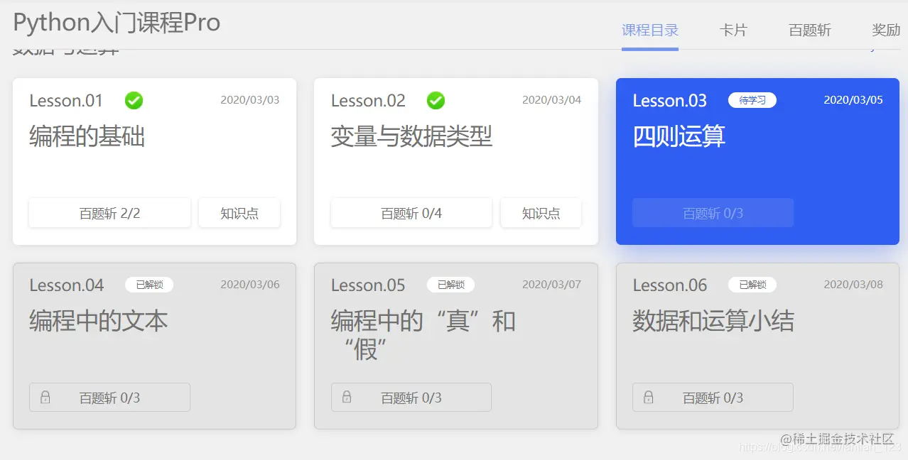Click the lock icon in Lesson.04 card
The height and width of the screenshot is (460, 908).
45,397
